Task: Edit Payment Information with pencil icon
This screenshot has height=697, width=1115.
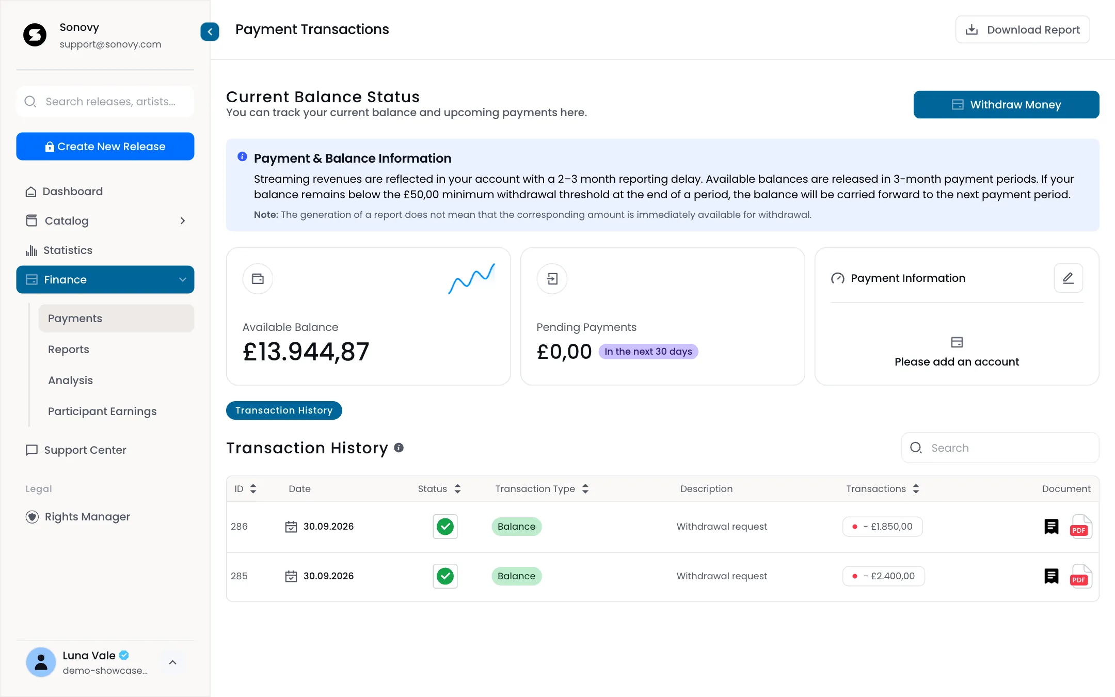Action: pos(1068,278)
